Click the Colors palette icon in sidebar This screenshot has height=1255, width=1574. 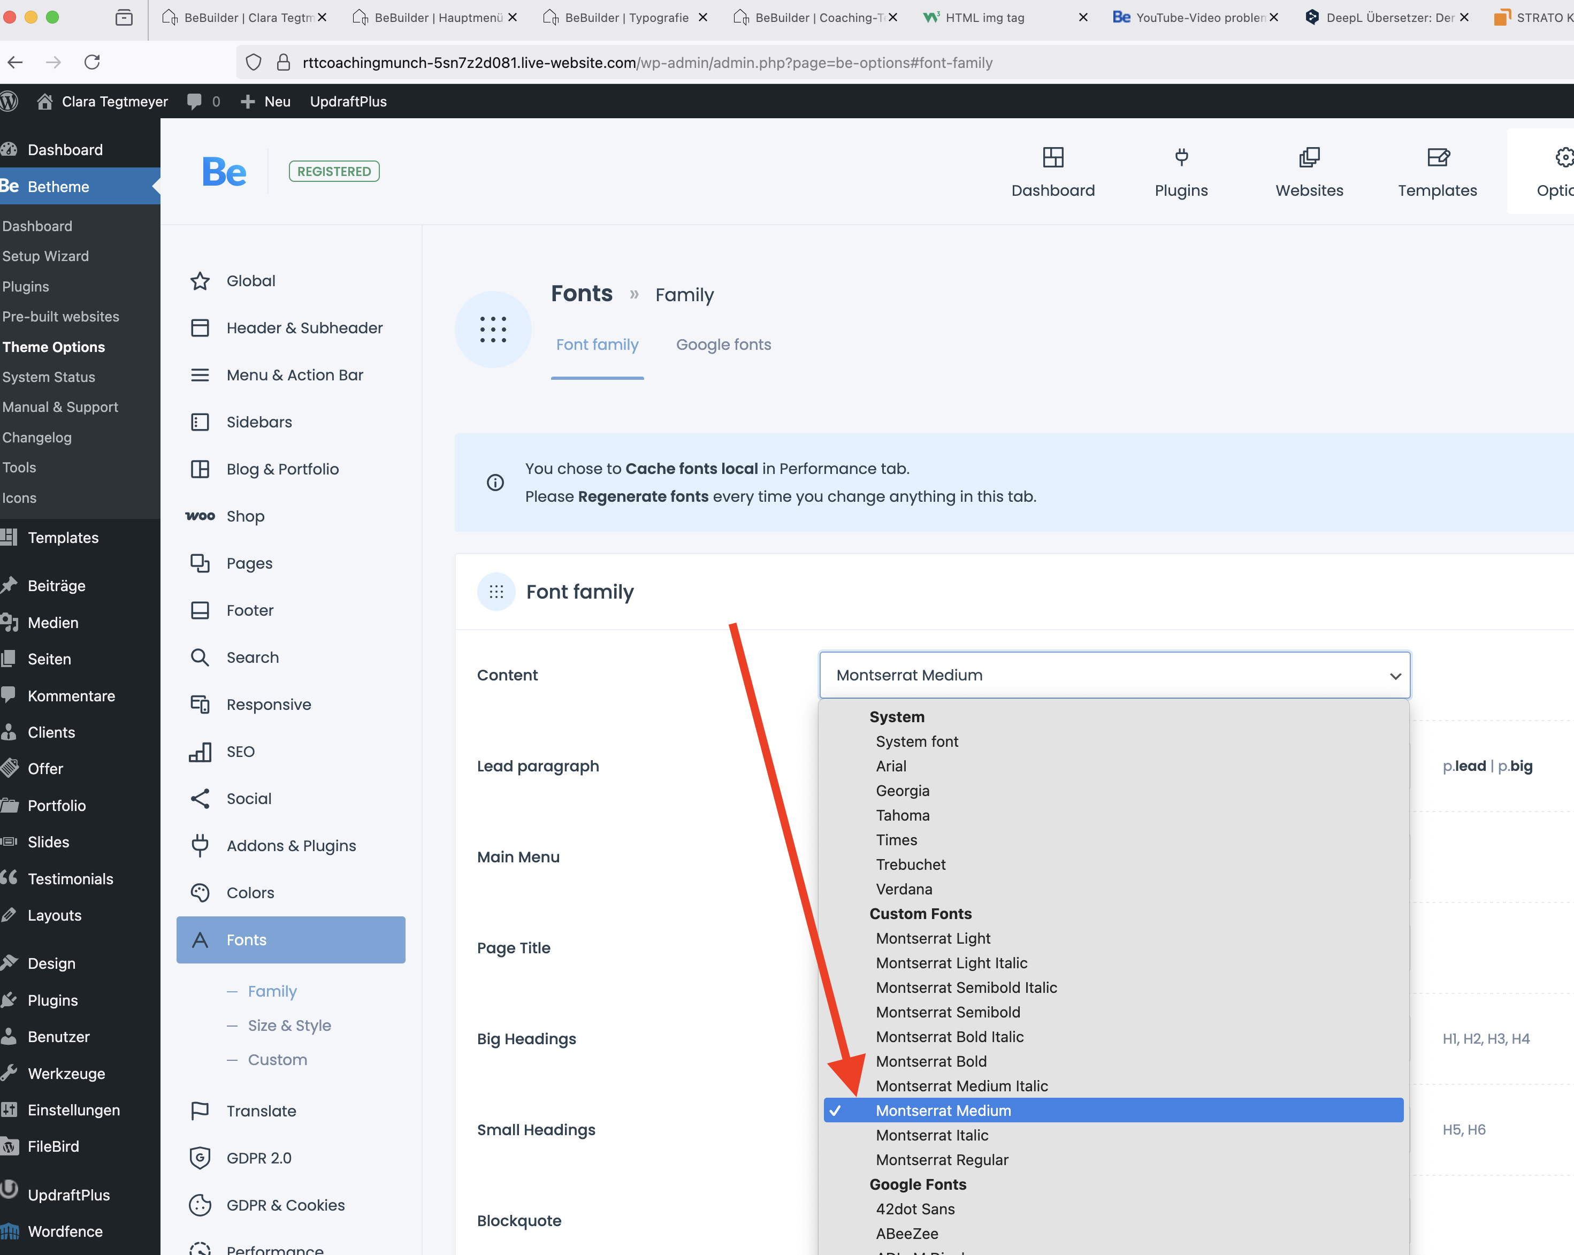(200, 893)
